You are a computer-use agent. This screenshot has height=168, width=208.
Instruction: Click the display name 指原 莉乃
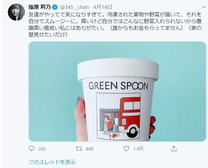39,7
